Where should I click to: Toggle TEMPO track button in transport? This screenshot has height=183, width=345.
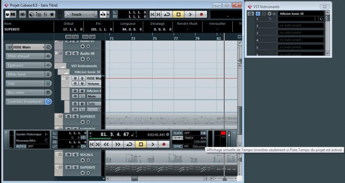click(178, 138)
